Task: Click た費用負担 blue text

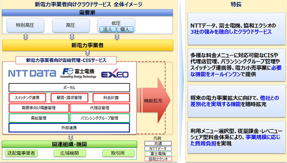Action: (203, 143)
